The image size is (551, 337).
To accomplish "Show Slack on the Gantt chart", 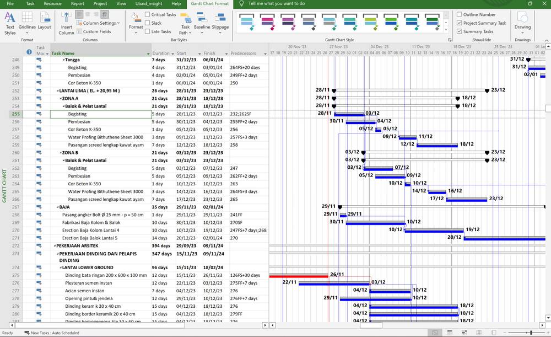I will click(148, 23).
